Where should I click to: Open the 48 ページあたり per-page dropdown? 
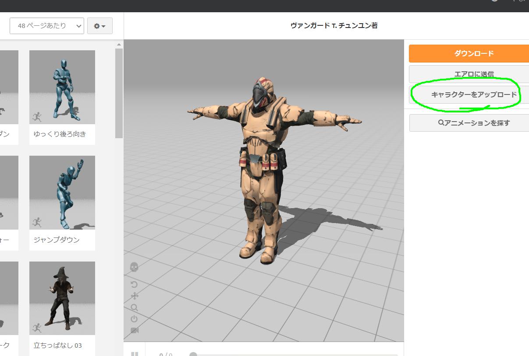click(47, 26)
